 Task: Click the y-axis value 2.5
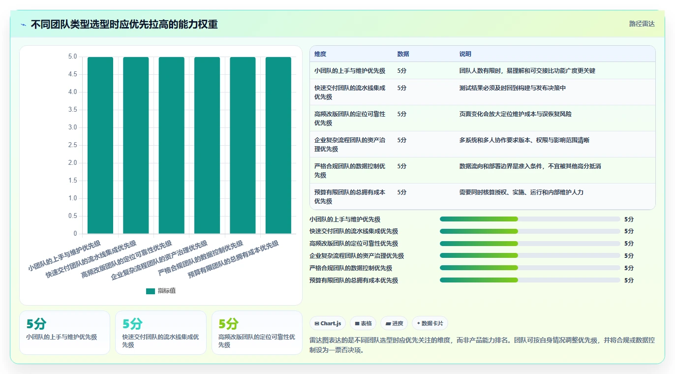pyautogui.click(x=72, y=145)
